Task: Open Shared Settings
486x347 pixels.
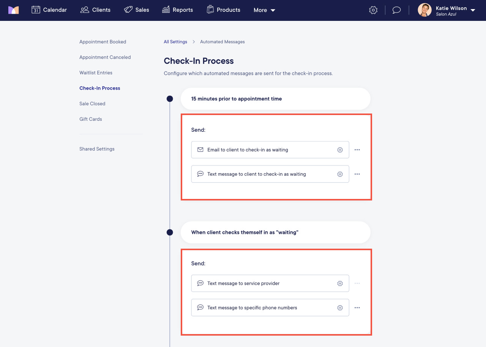Action: (97, 149)
